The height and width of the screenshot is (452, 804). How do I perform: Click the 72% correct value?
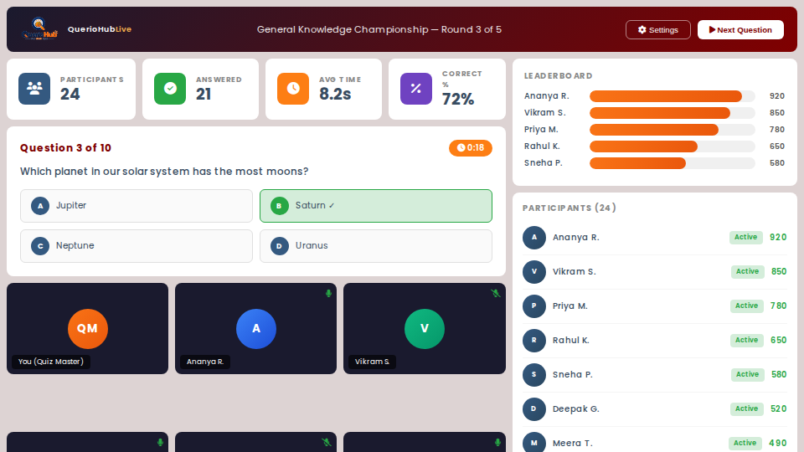point(458,99)
